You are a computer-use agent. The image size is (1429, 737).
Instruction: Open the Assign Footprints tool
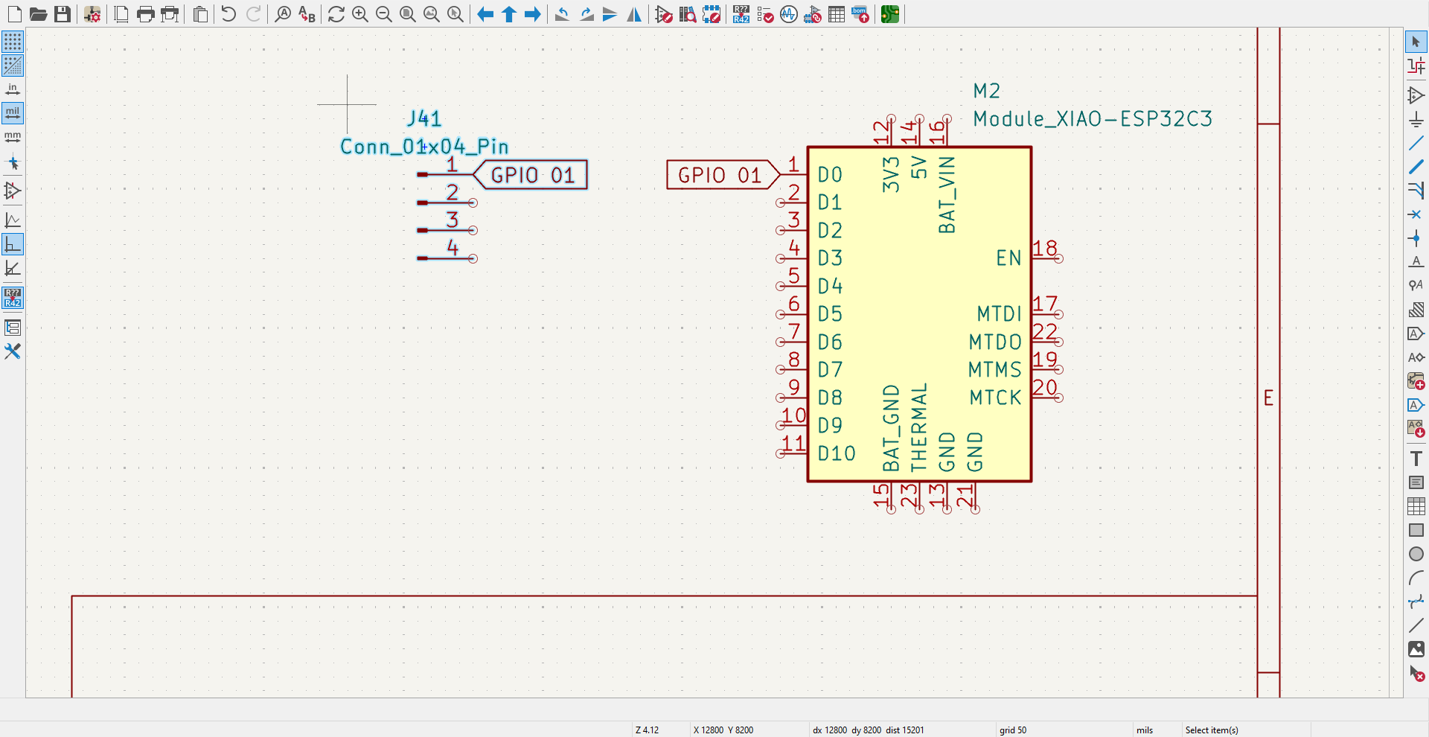[813, 14]
